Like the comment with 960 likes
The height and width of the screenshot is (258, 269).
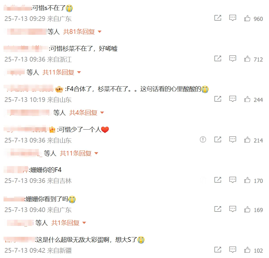point(247,18)
